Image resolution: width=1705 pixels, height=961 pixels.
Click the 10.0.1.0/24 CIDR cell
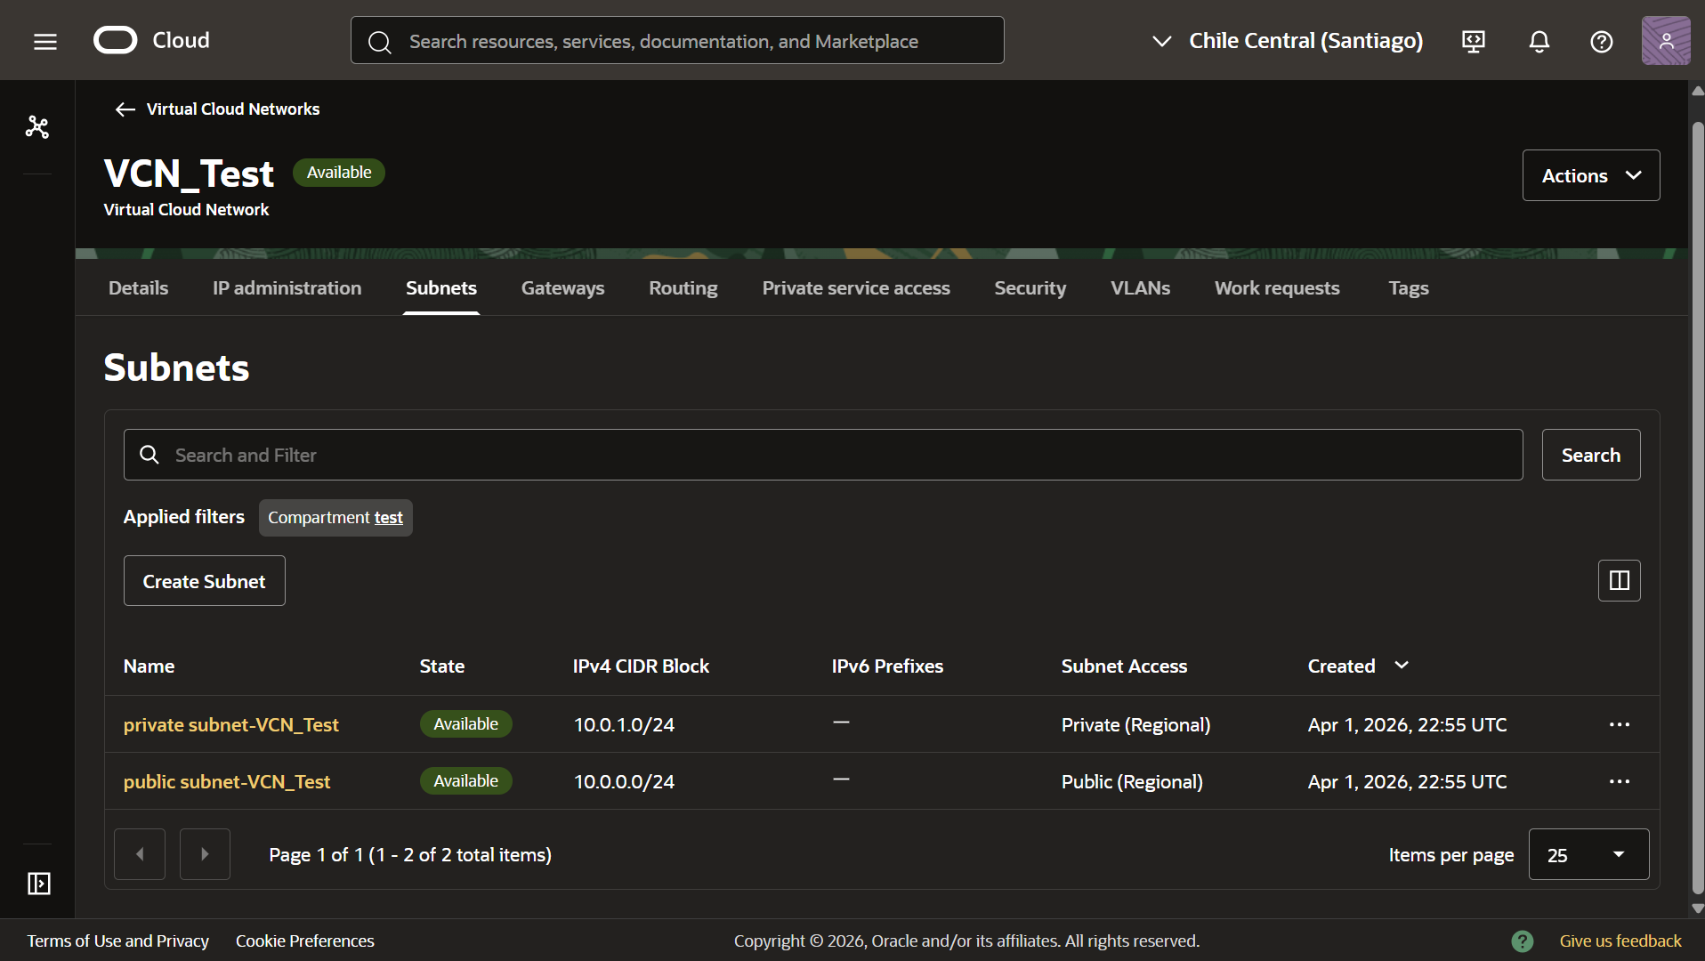click(624, 724)
